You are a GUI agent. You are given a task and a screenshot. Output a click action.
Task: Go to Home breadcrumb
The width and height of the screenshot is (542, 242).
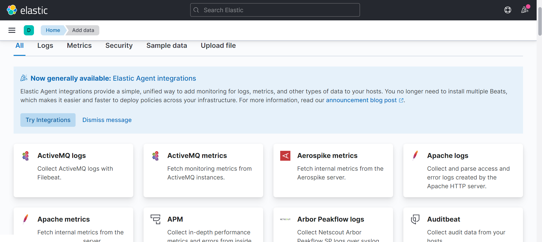53,30
